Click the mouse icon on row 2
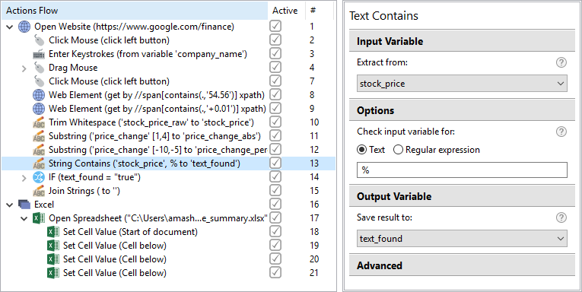Image resolution: width=582 pixels, height=292 pixels. tap(39, 40)
